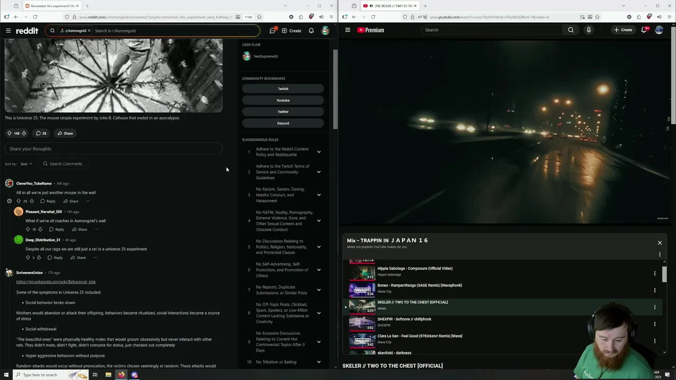Start YouTube voice search with microphone
This screenshot has width=676, height=380.
pos(589,30)
